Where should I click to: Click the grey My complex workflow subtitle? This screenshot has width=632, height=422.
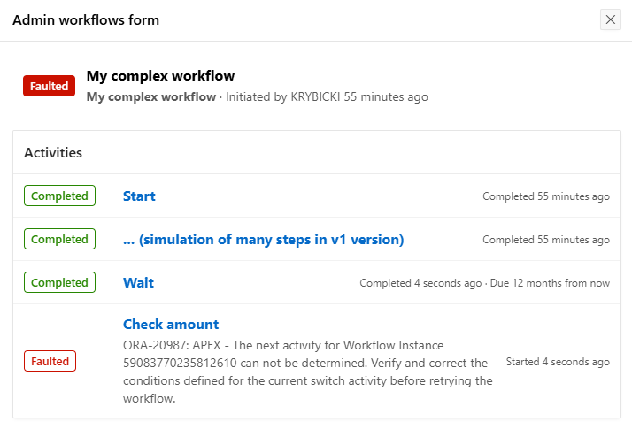click(x=151, y=96)
